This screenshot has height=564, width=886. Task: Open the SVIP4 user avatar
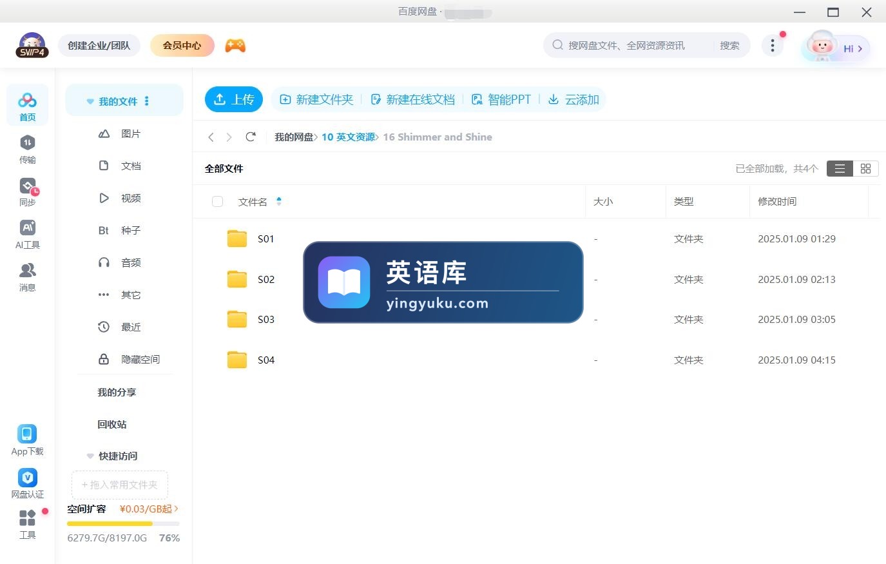pos(32,45)
